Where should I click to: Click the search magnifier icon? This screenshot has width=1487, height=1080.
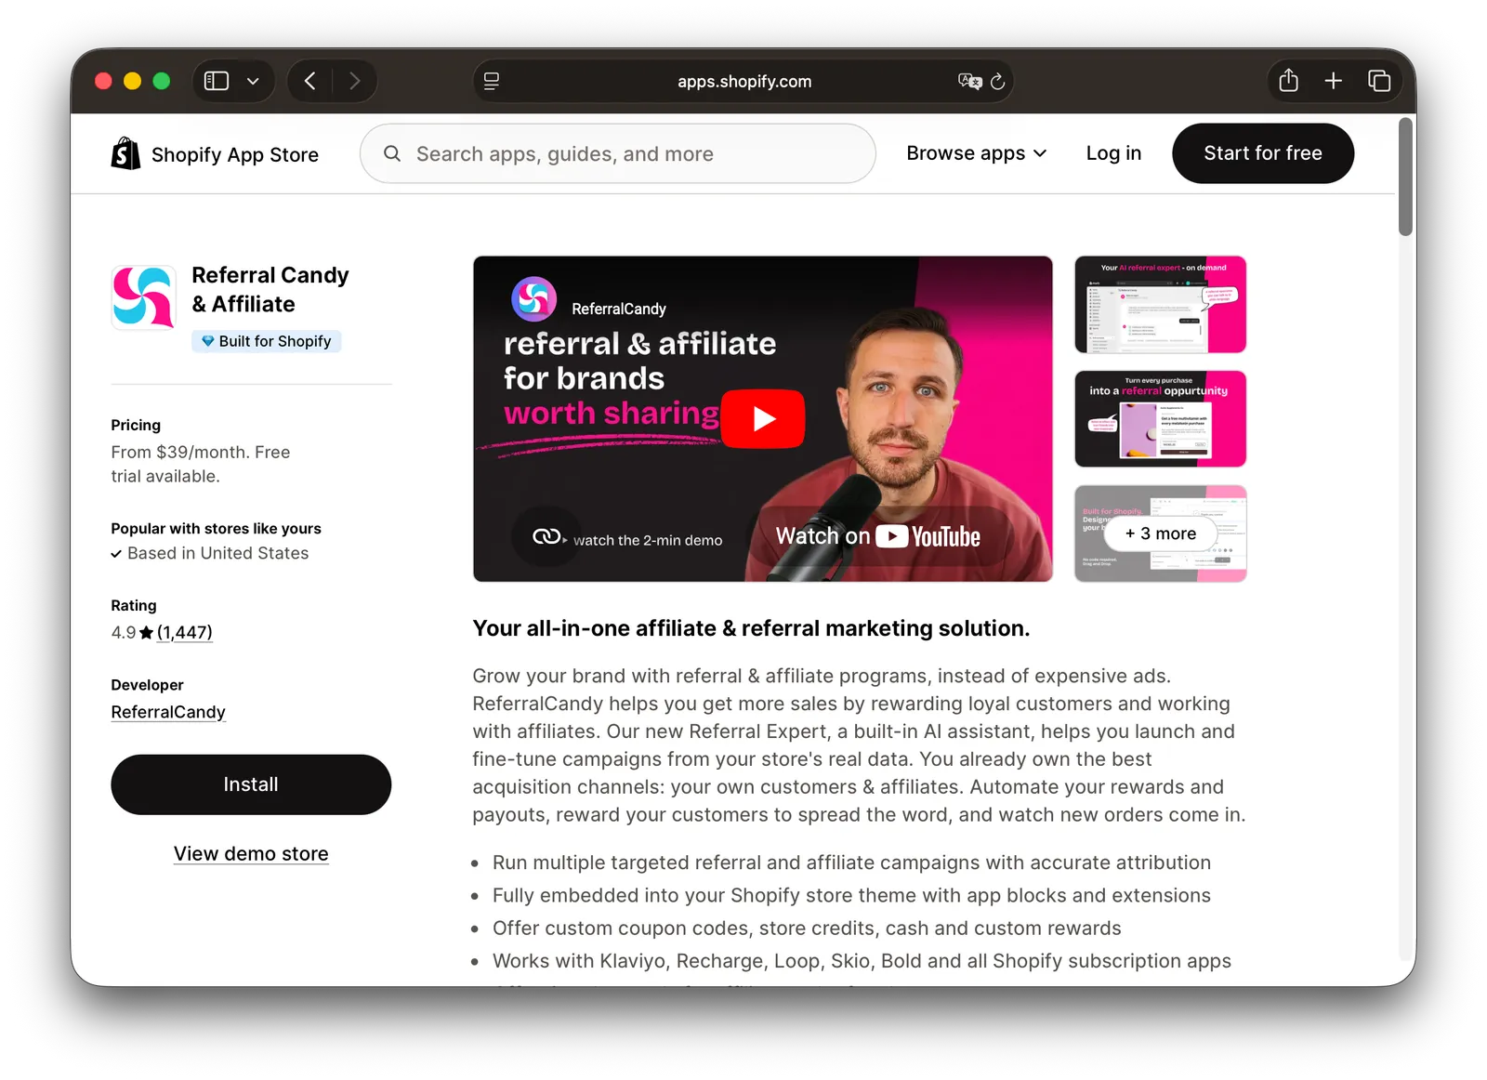[x=392, y=153]
